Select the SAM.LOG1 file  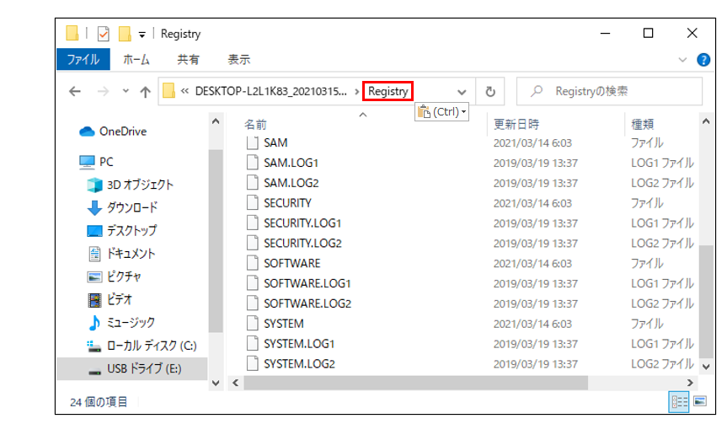pos(291,163)
